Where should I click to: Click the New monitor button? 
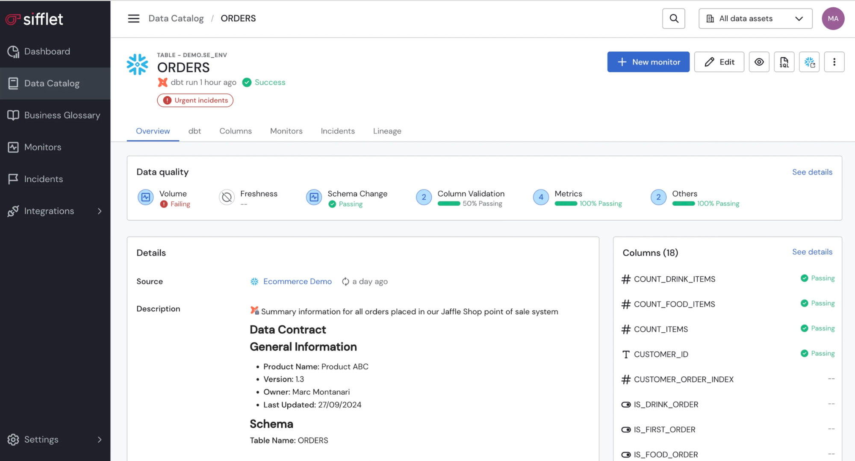(648, 62)
